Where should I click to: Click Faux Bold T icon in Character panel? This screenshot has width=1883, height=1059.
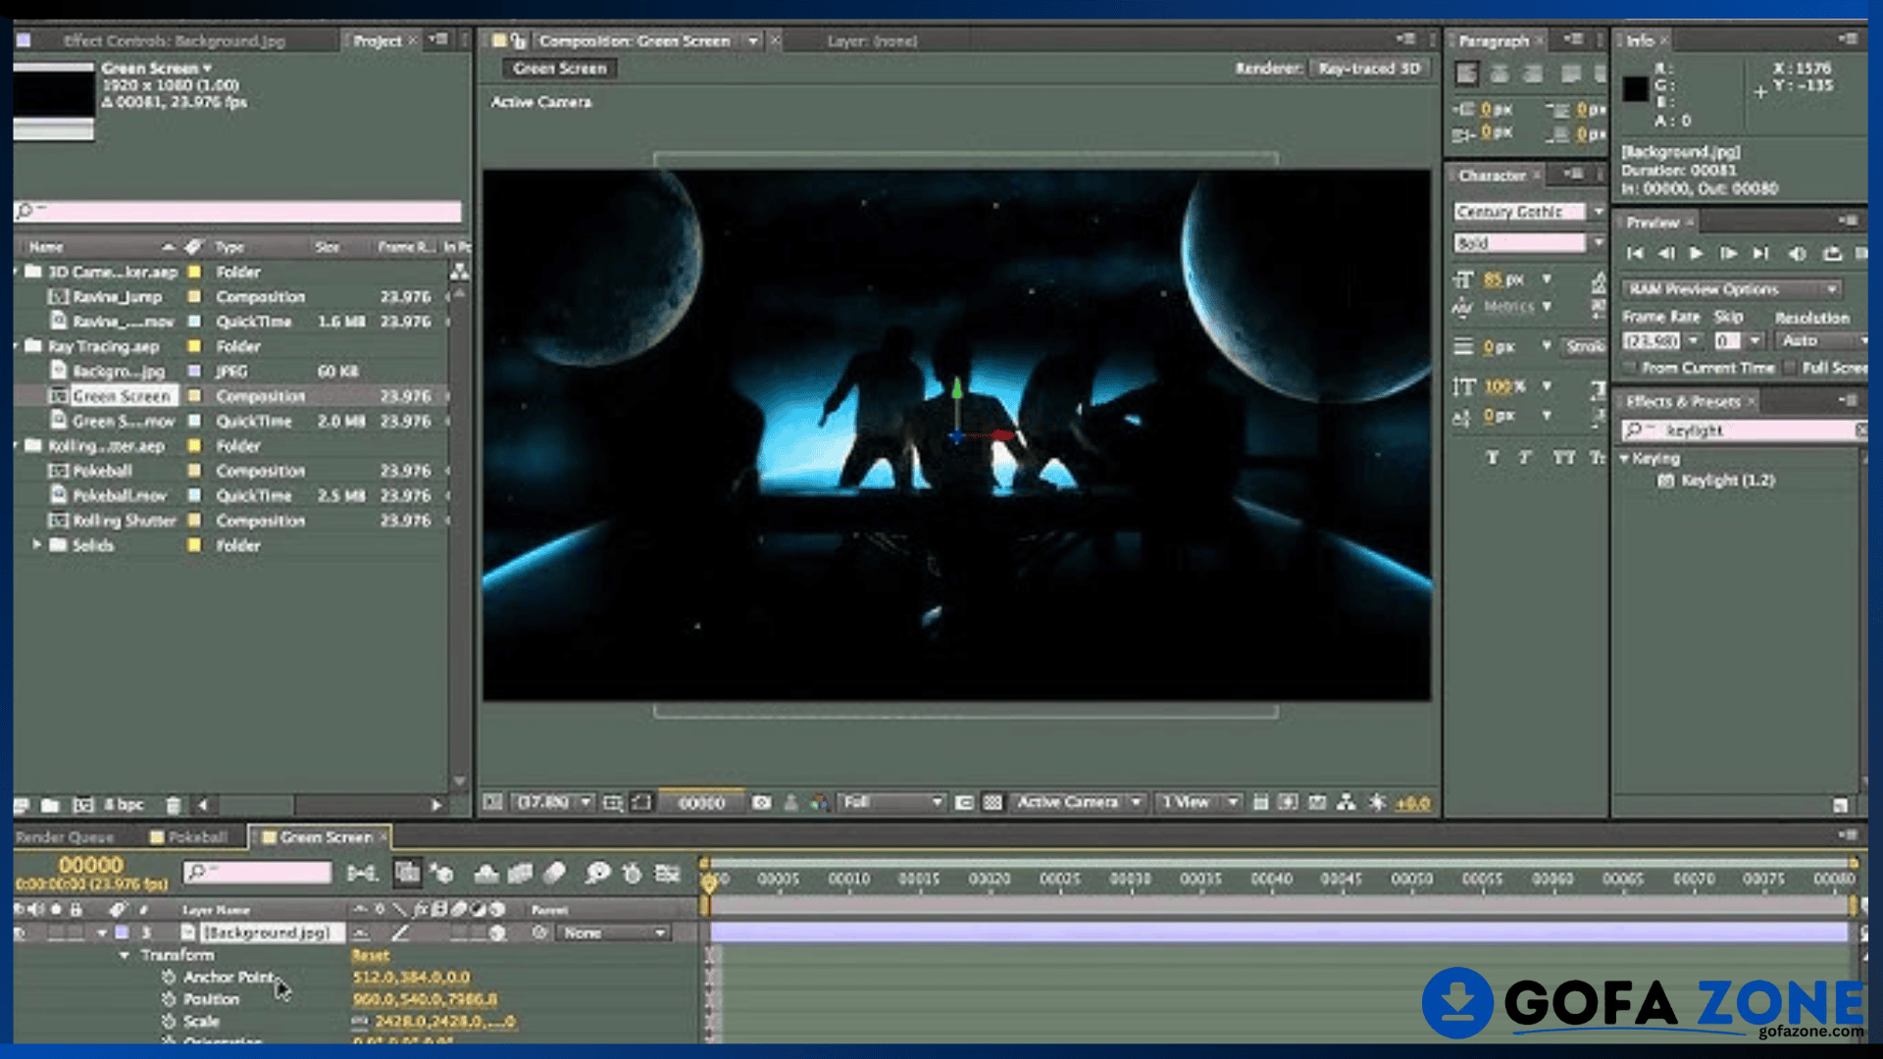tap(1492, 458)
